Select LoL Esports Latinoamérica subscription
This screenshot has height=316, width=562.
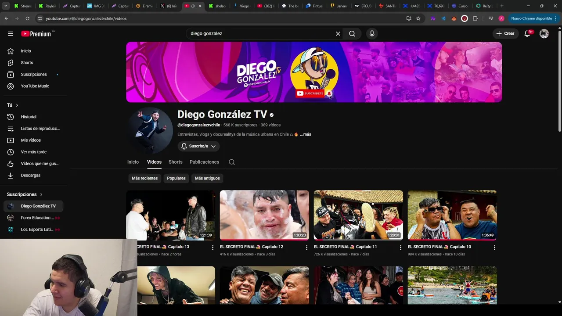pyautogui.click(x=33, y=229)
